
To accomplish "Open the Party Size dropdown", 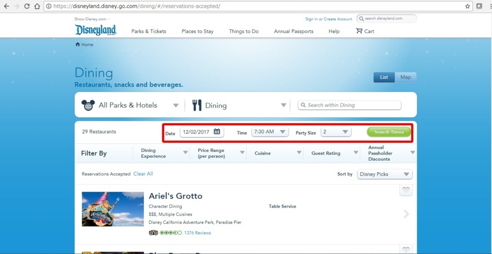I will [x=336, y=132].
